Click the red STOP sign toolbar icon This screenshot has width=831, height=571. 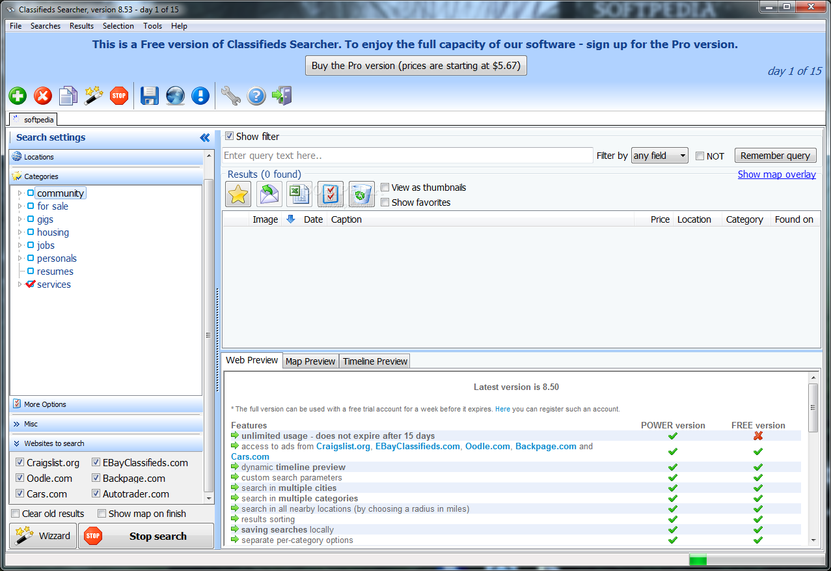coord(118,96)
